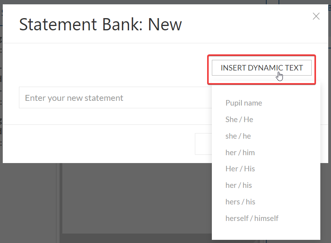Close the Statement Bank dialog with X
The height and width of the screenshot is (243, 331).
click(x=316, y=16)
